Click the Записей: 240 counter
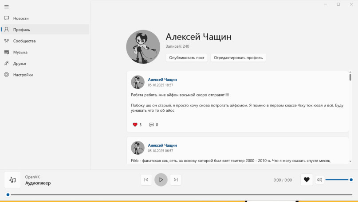Image resolution: width=358 pixels, height=202 pixels. coord(177,46)
